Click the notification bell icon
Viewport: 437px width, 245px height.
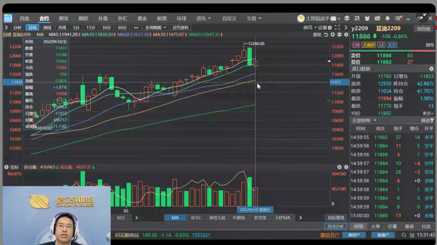(387, 18)
